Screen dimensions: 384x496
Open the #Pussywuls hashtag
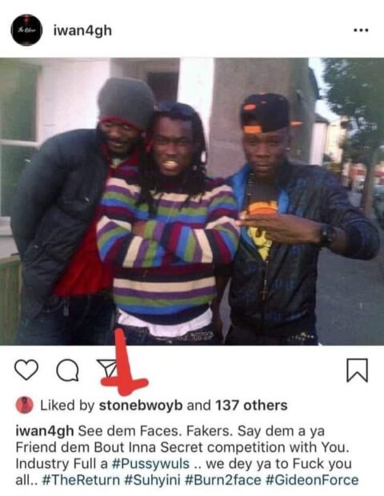pyautogui.click(x=151, y=464)
